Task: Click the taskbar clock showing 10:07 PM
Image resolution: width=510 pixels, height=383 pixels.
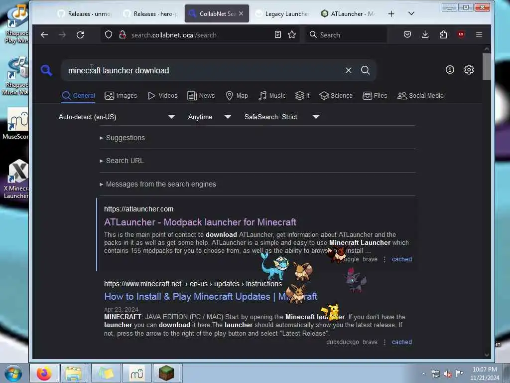Action: coord(485,374)
